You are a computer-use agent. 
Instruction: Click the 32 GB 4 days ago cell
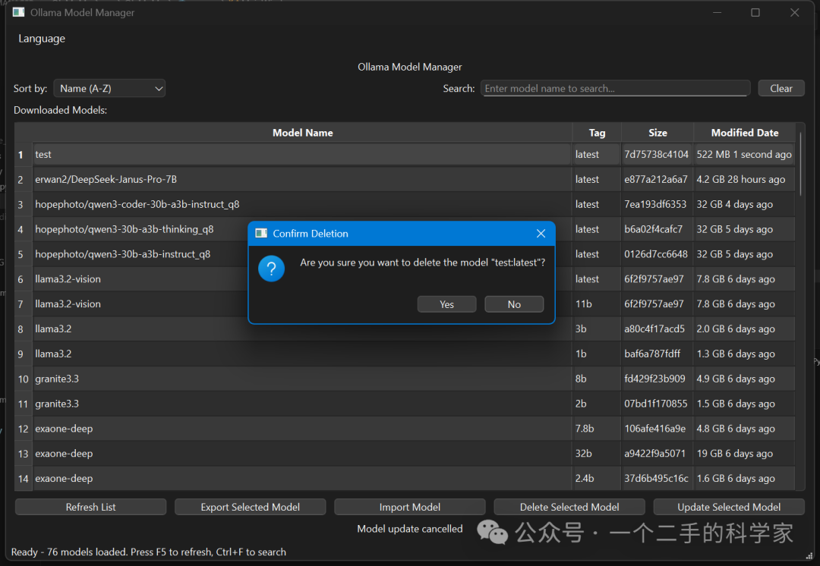[744, 204]
